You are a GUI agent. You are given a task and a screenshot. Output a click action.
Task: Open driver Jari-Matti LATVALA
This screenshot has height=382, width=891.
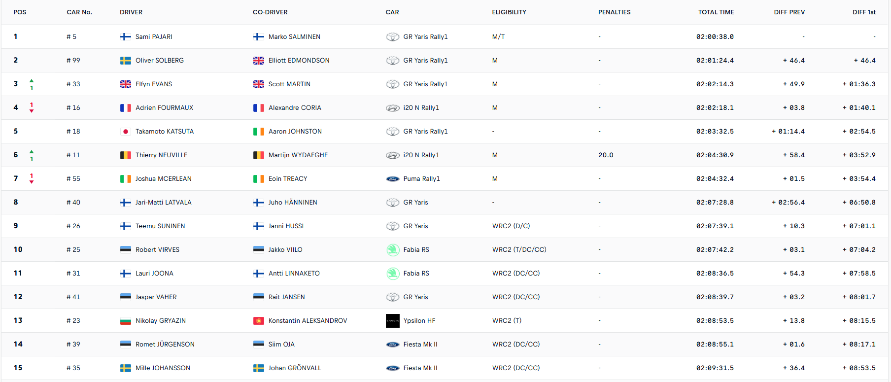[x=163, y=202]
